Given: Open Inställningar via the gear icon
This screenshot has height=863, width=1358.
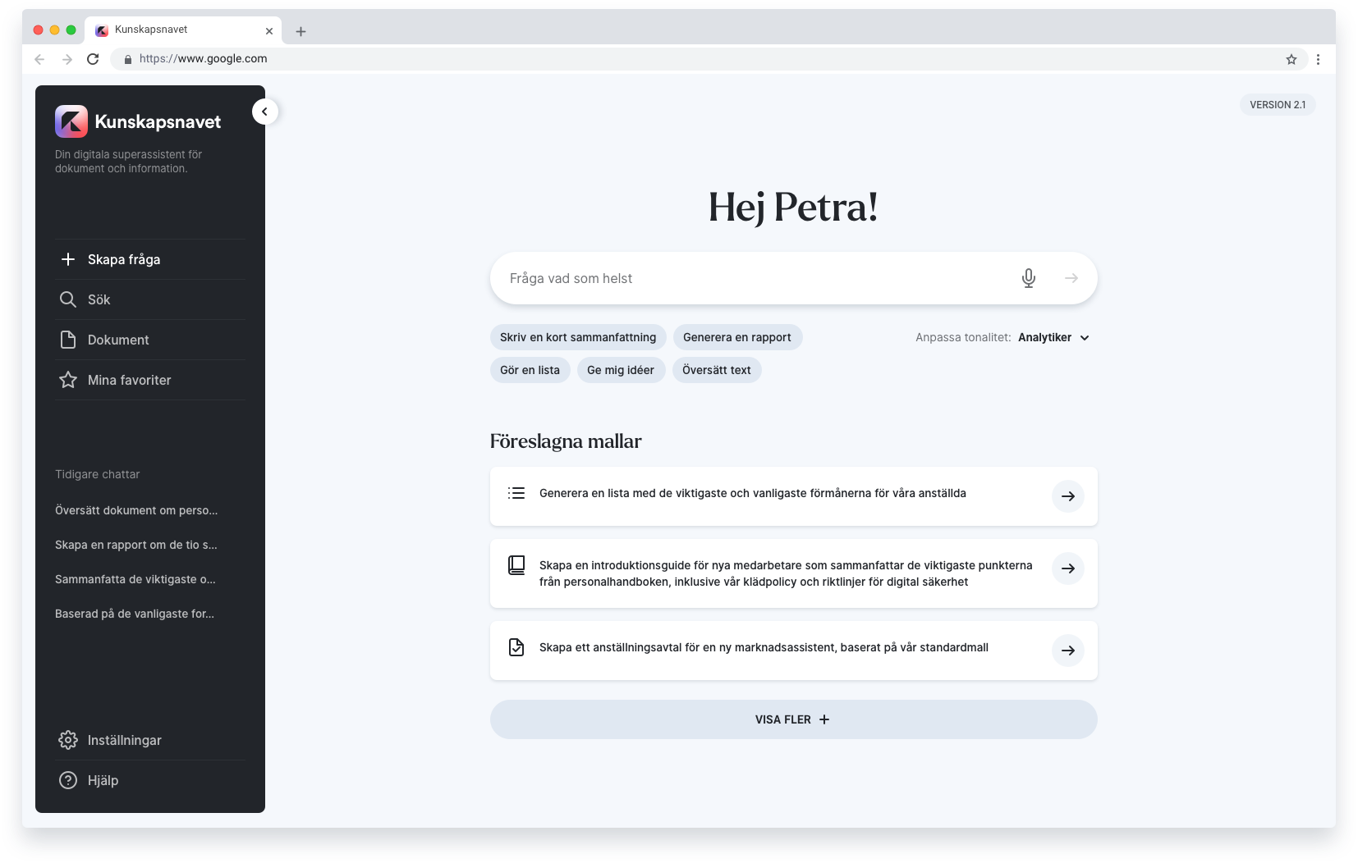Looking at the screenshot, I should [x=69, y=740].
